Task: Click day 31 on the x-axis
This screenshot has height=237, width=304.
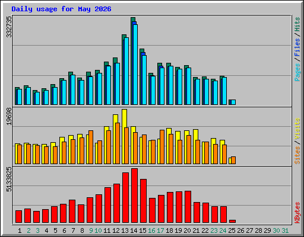Action: click(285, 230)
